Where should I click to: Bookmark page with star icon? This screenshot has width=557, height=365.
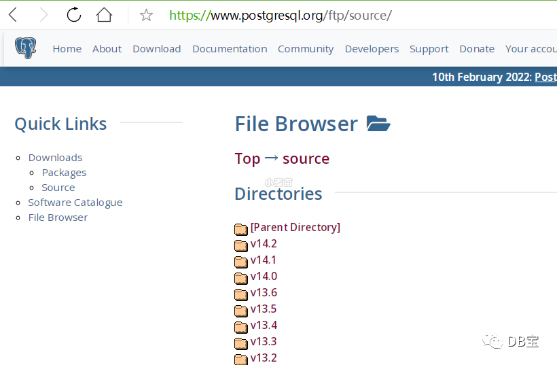[146, 15]
